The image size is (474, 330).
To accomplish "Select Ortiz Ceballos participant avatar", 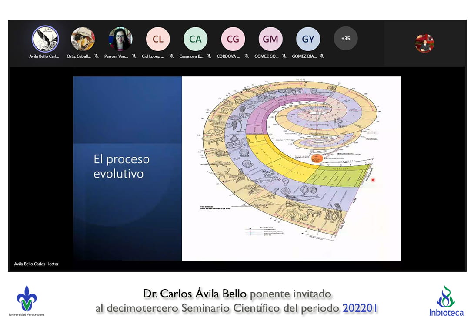I will point(83,39).
